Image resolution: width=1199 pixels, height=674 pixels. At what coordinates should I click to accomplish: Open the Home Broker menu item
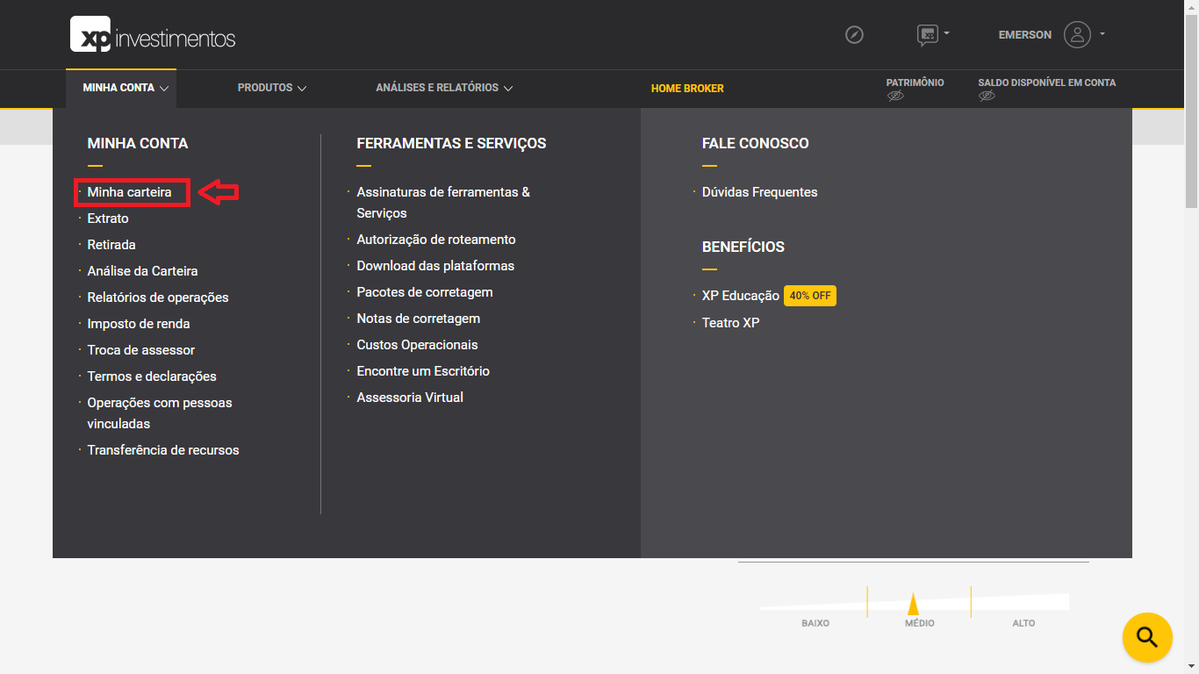click(x=687, y=89)
